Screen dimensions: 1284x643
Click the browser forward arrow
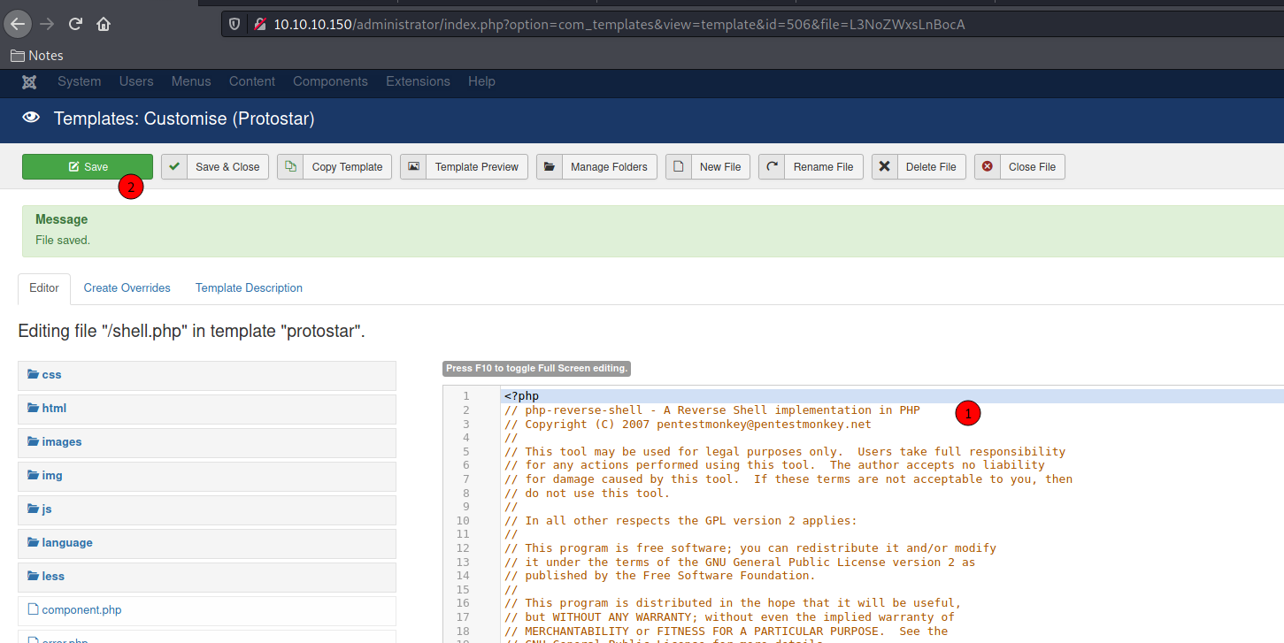(47, 24)
